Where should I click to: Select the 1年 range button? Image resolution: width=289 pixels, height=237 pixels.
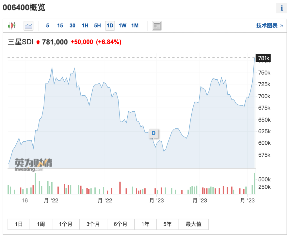[145, 224]
